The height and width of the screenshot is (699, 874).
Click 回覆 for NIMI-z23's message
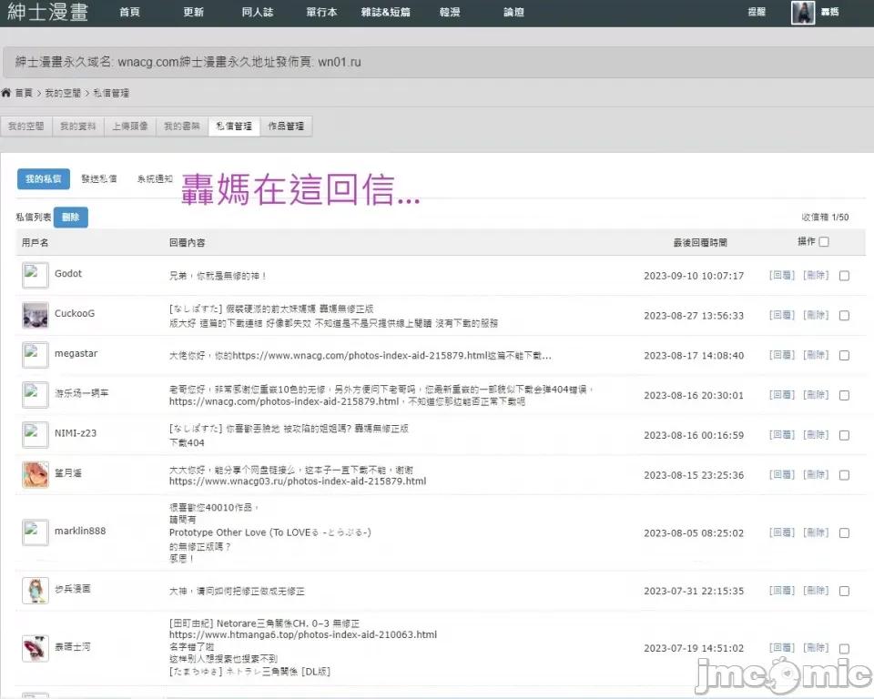pos(781,435)
